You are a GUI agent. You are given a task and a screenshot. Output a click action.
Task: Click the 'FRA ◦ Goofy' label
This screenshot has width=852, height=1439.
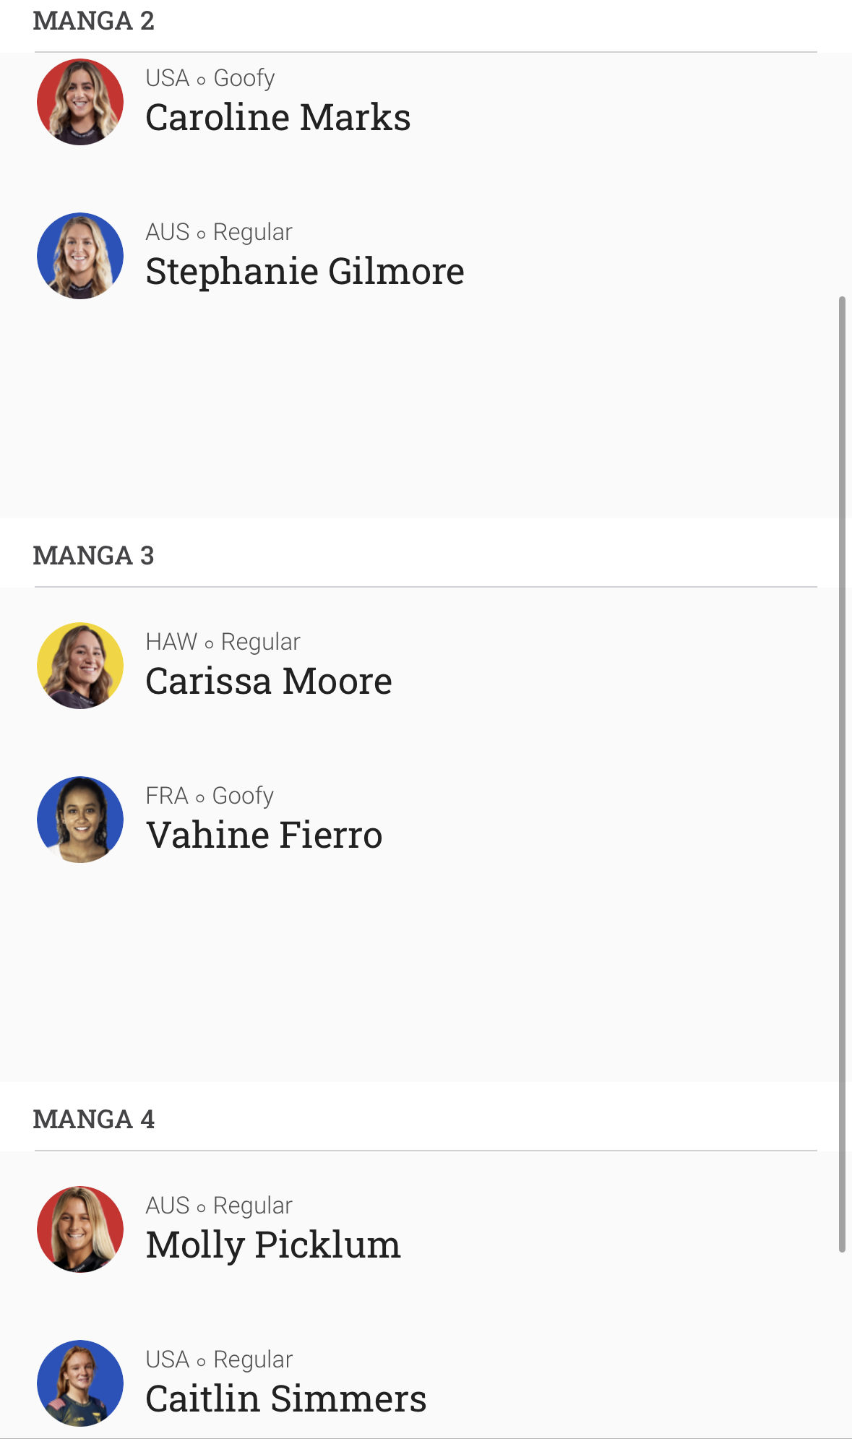point(210,796)
